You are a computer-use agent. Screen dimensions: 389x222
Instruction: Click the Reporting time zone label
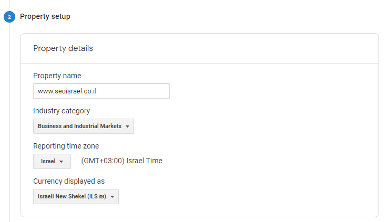click(66, 146)
